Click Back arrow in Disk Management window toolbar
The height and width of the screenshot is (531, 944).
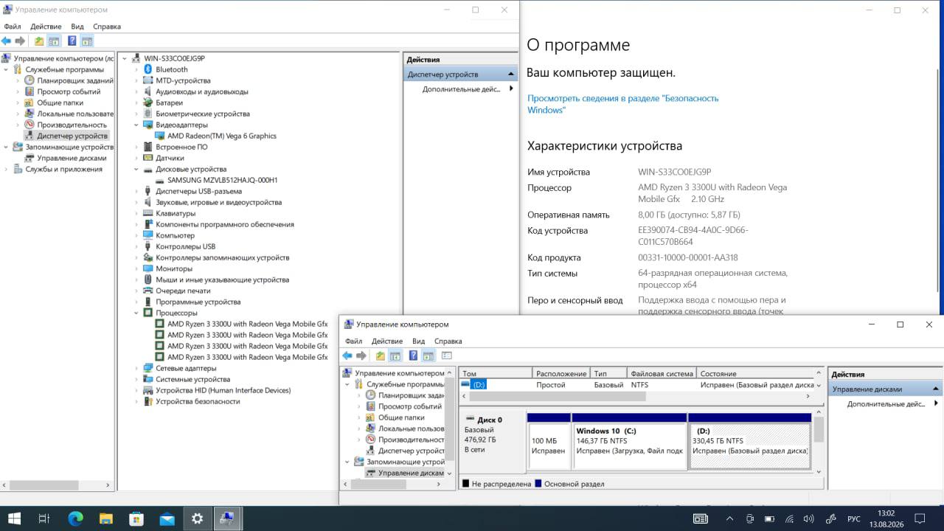[347, 355]
